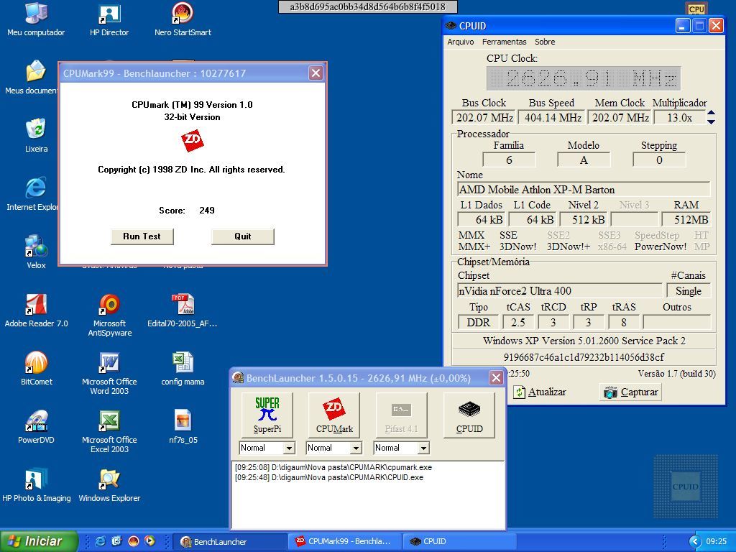
Task: Click Quit in CPUMark99
Action: pos(243,236)
